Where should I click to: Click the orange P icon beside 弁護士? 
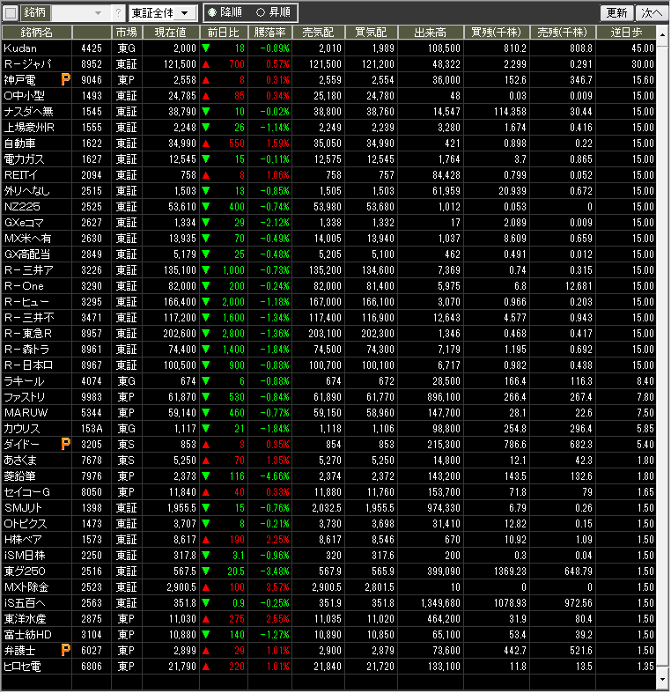[x=65, y=650]
